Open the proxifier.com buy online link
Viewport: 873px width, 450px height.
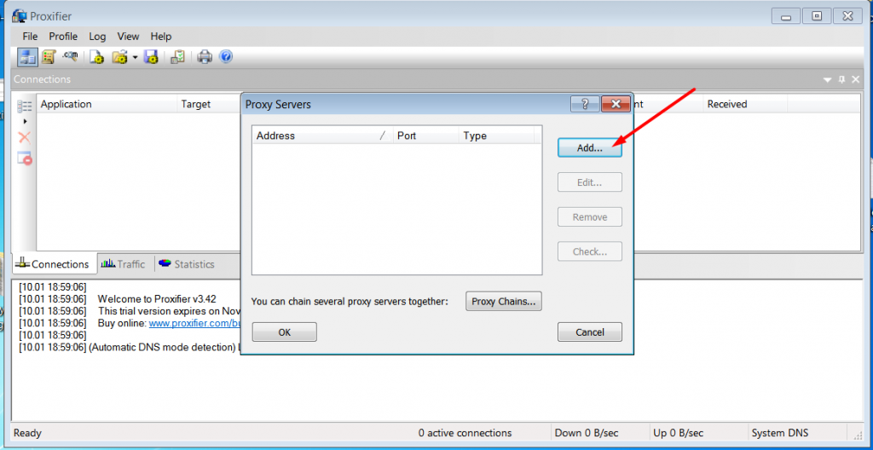pos(195,323)
